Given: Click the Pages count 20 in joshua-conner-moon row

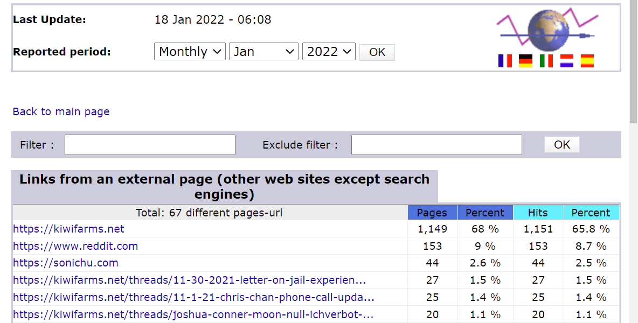Looking at the screenshot, I should 432,314.
